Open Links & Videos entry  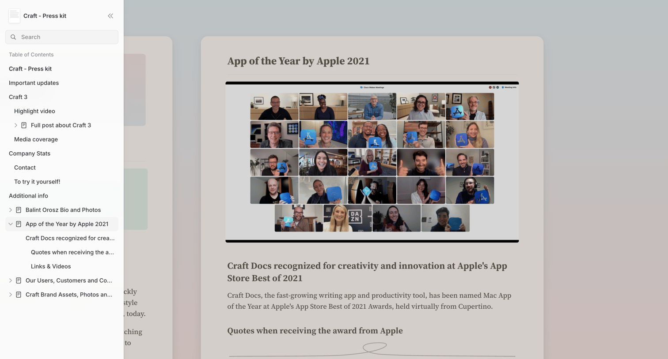[51, 266]
